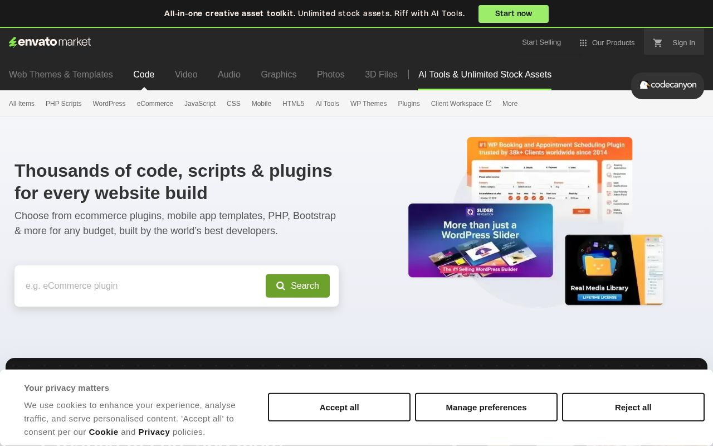Click the external link icon beside Client Workspace

click(489, 103)
